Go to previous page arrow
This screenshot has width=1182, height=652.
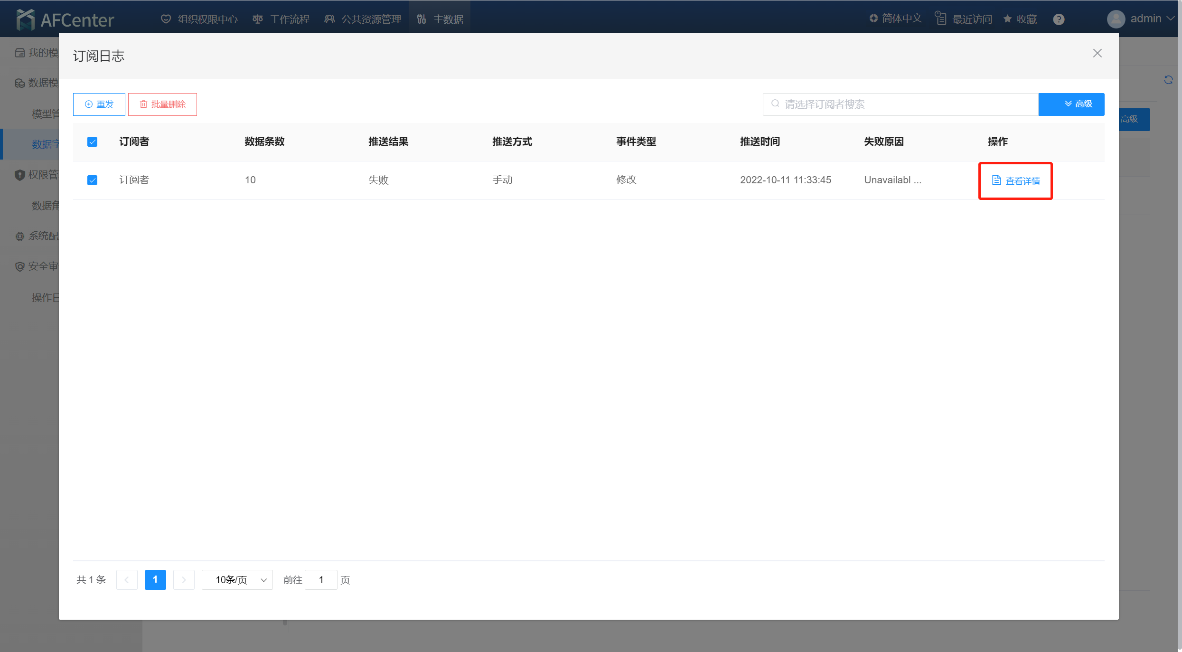pyautogui.click(x=127, y=580)
